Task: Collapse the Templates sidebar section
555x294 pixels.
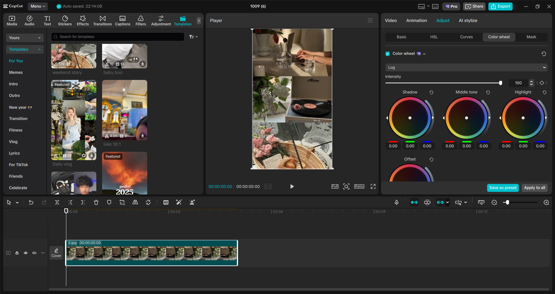Action: pos(39,49)
